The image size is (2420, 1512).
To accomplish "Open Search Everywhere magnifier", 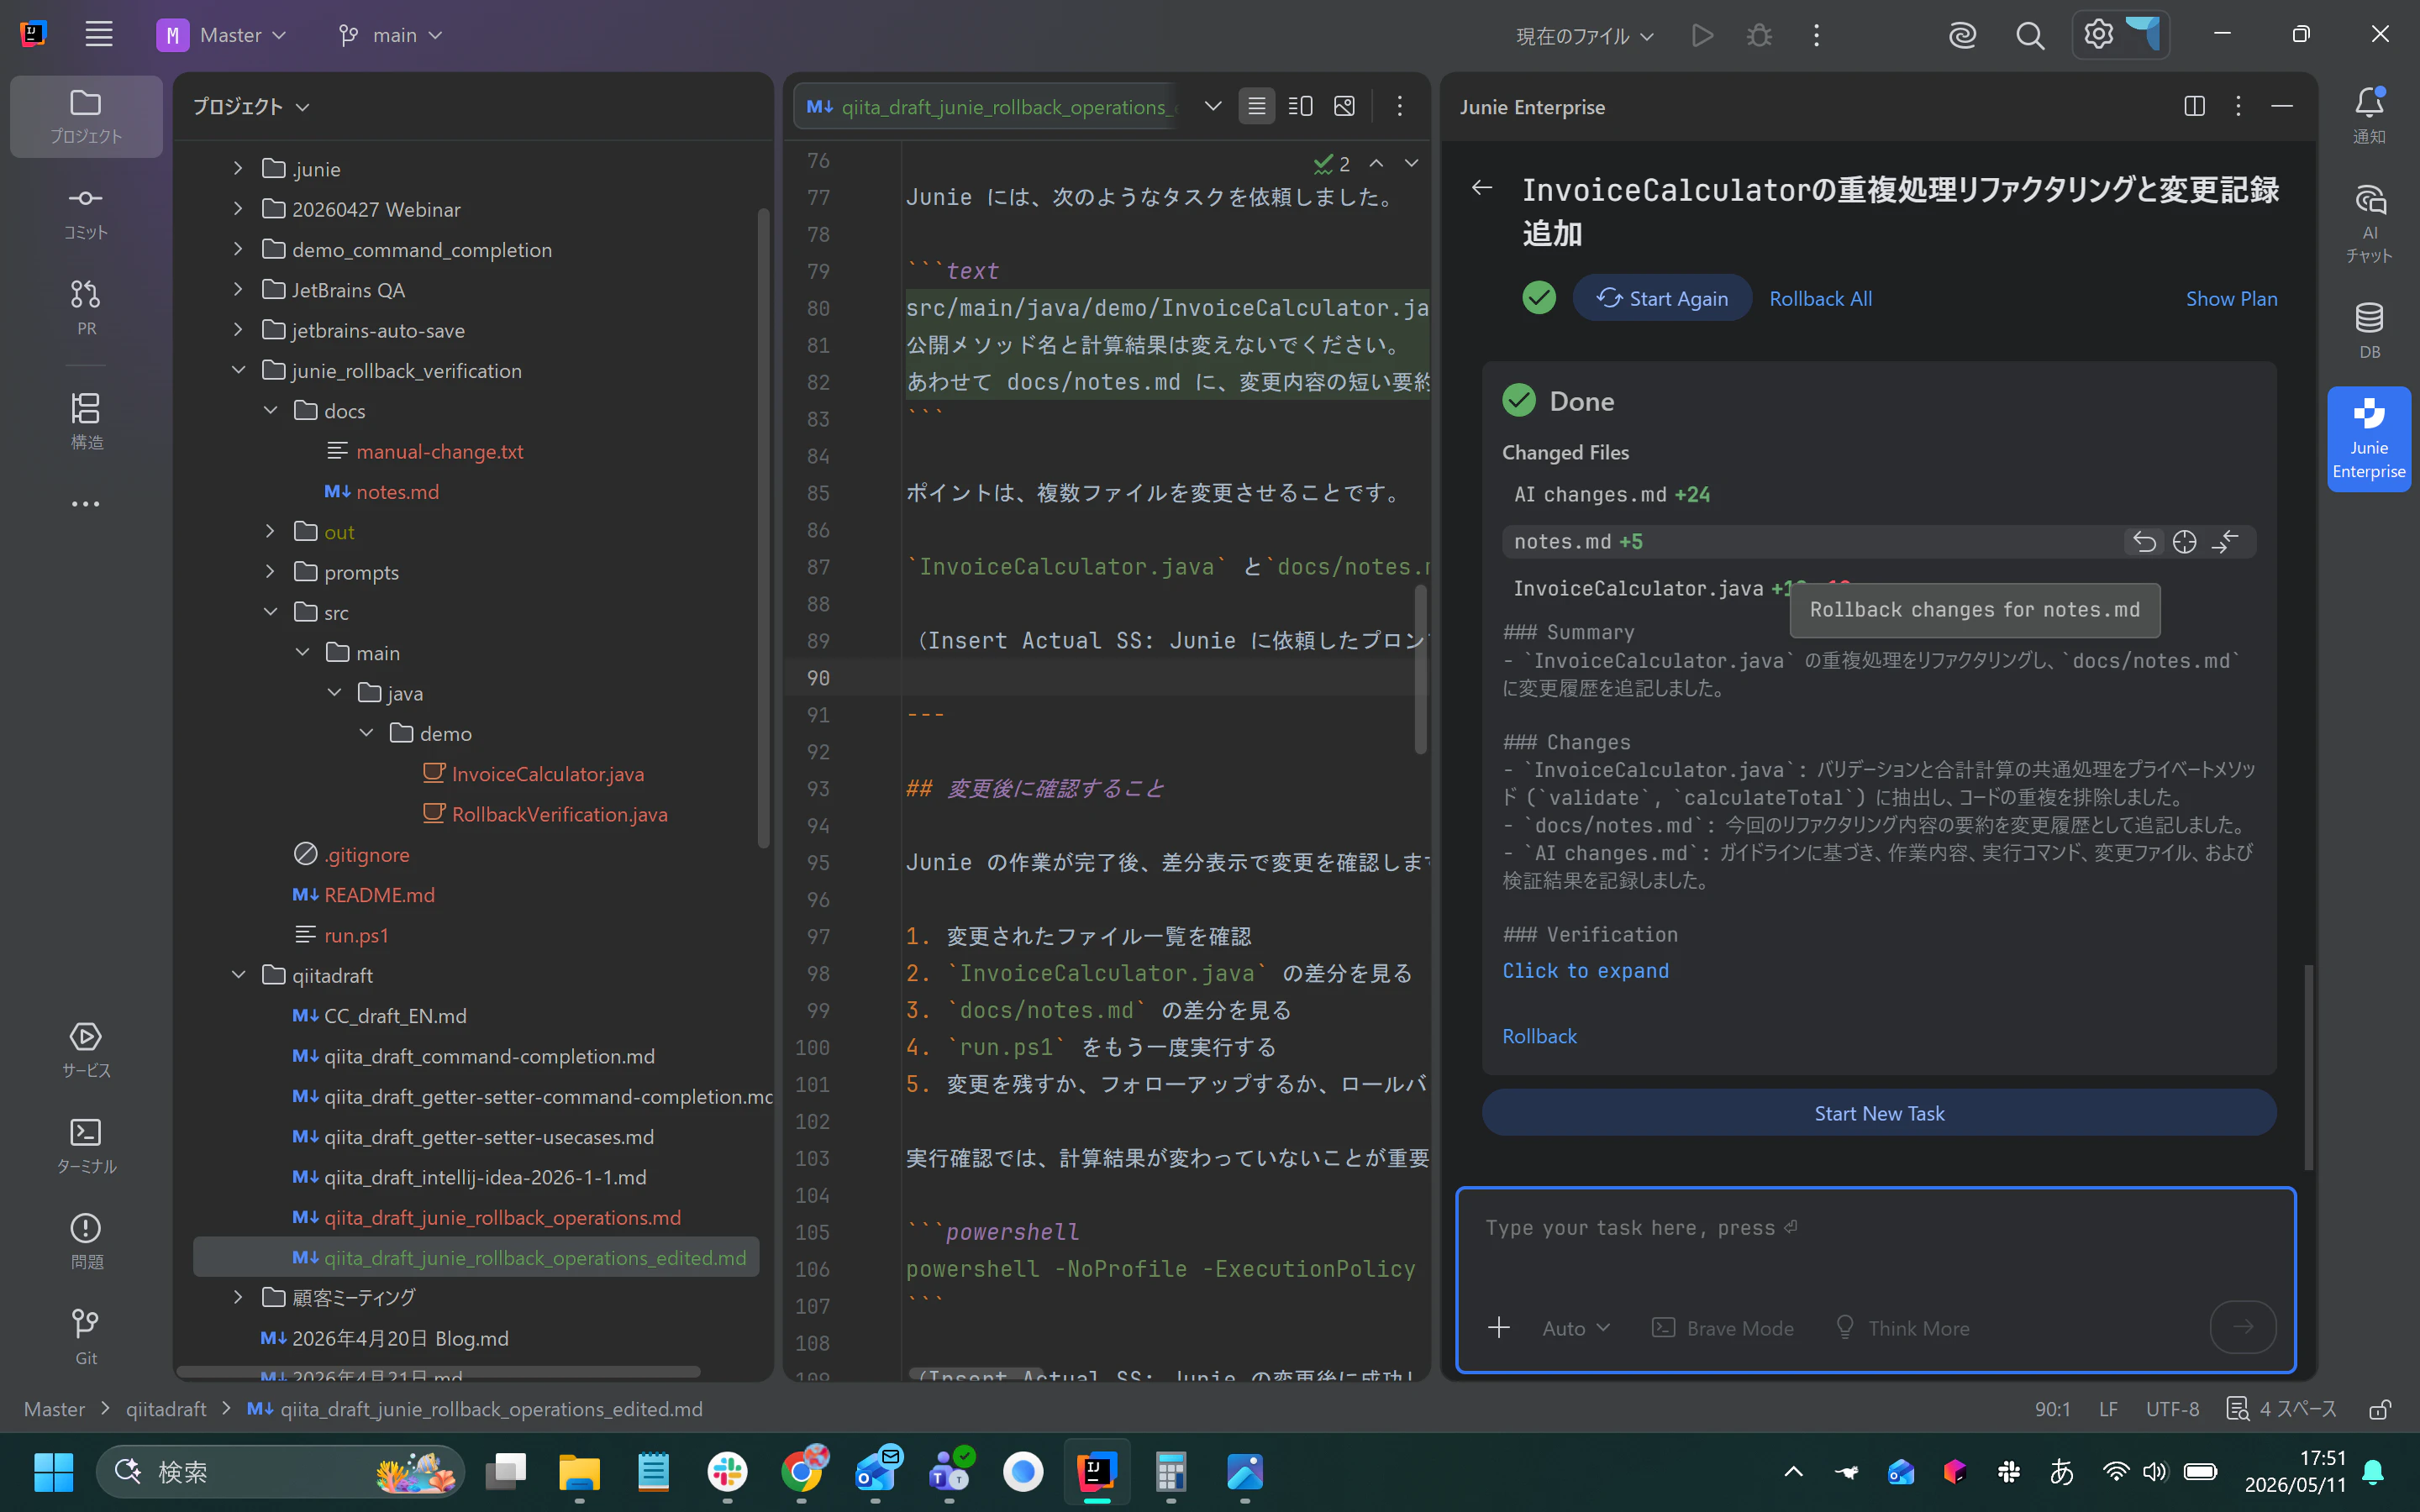I will click(2029, 36).
